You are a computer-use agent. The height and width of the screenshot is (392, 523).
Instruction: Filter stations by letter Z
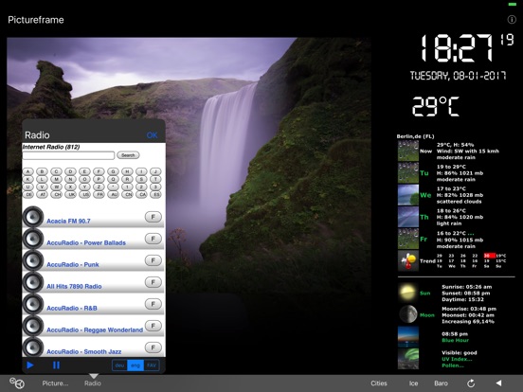[99, 187]
